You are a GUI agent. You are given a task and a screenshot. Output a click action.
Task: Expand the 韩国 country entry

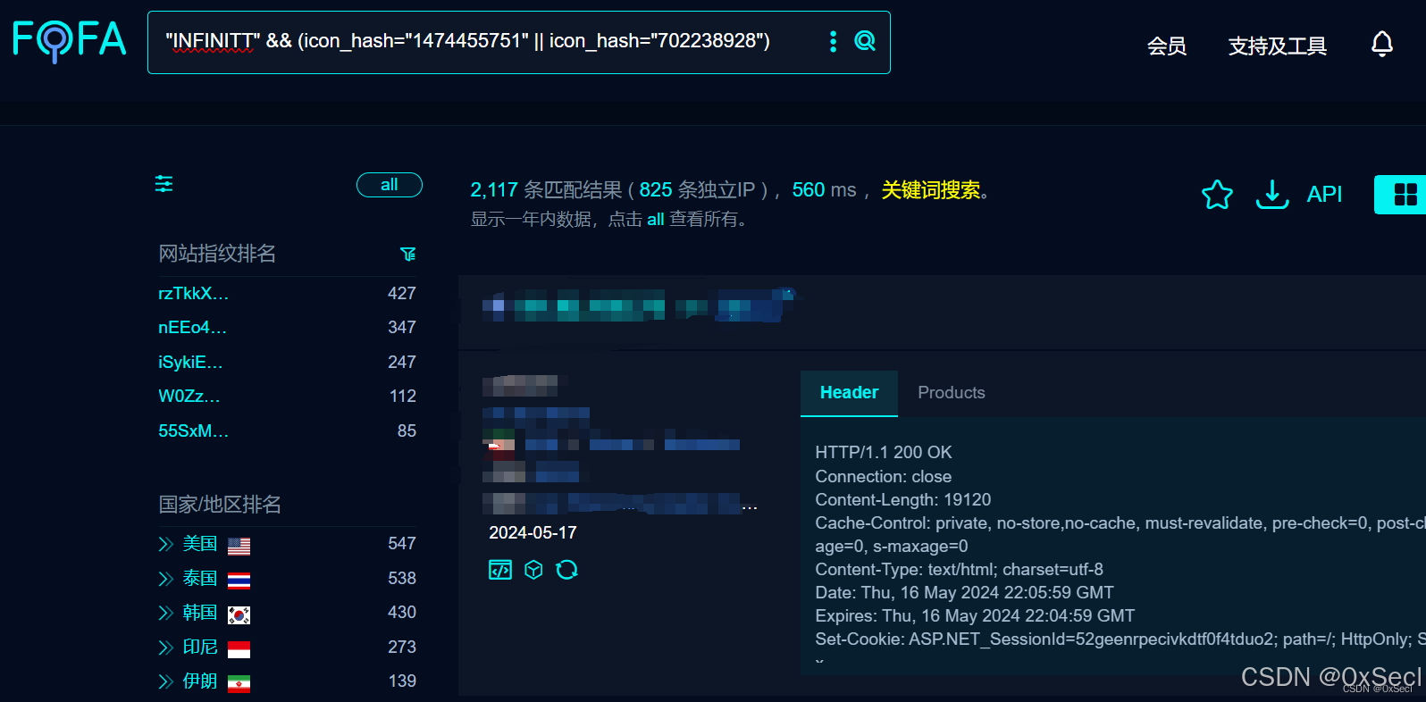point(165,613)
